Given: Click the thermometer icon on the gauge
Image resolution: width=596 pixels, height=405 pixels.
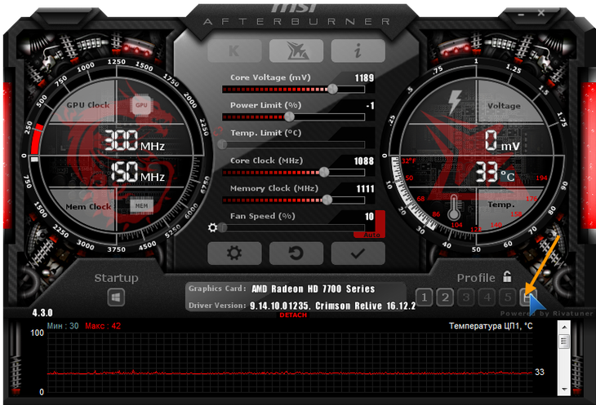Looking at the screenshot, I should click(x=453, y=208).
